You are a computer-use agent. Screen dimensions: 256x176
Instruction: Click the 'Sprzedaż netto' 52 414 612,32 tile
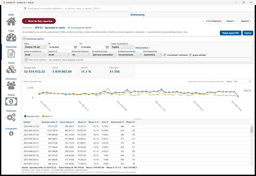point(36,71)
